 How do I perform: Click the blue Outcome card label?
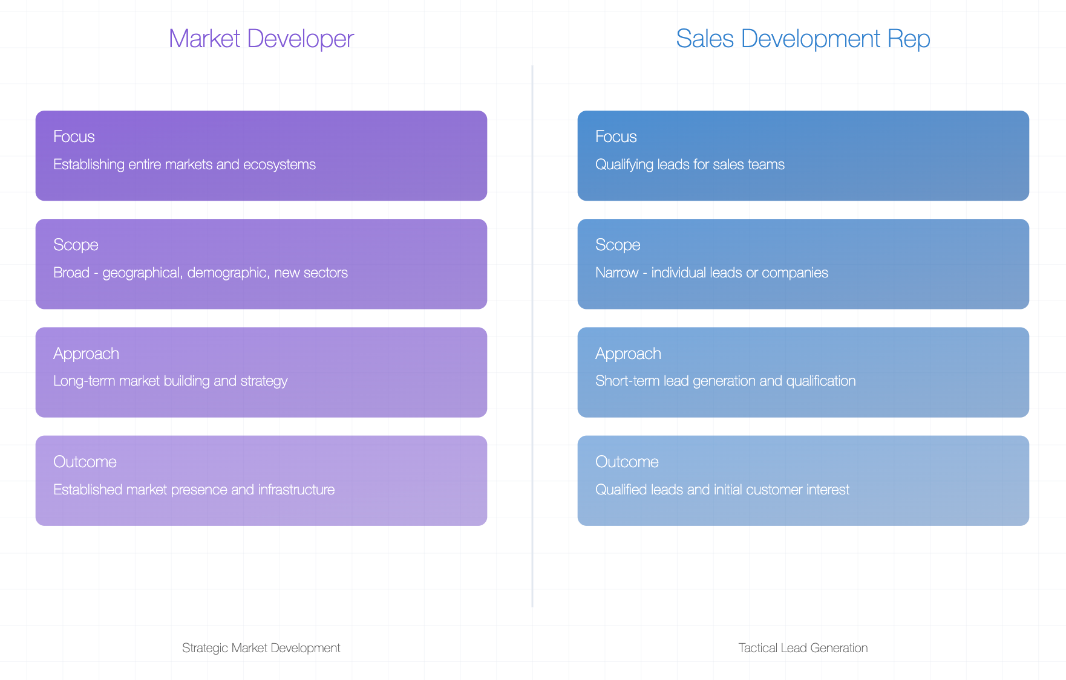[x=627, y=462]
